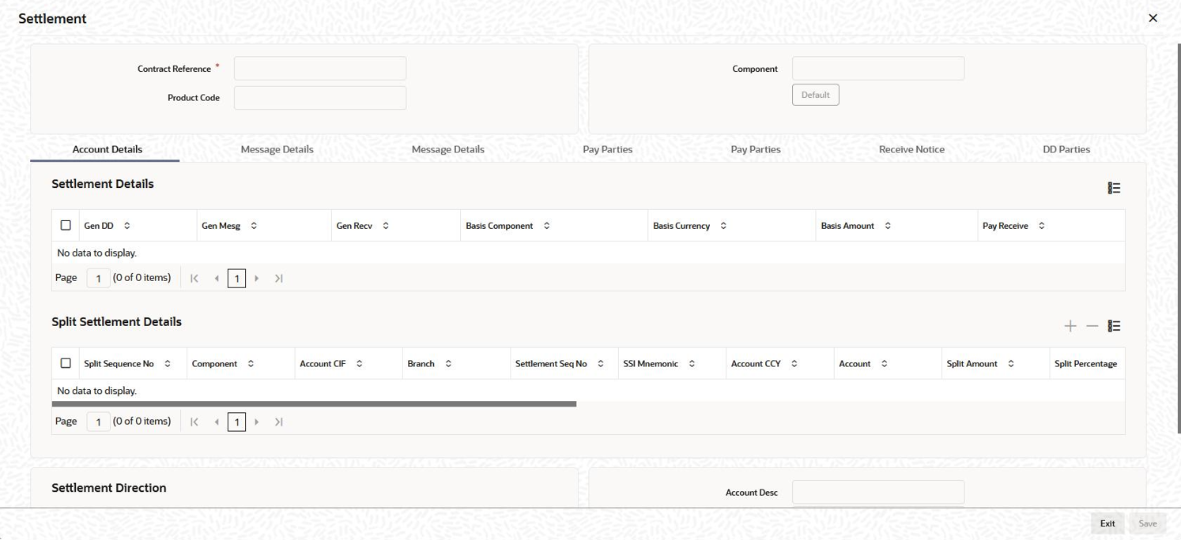
Task: Sort by Gen Recv column
Action: (386, 226)
